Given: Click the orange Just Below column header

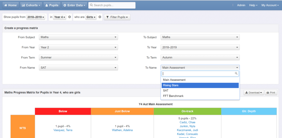Looking at the screenshot, I should pos(122,111).
